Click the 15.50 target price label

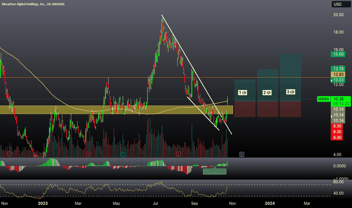pos(338,54)
